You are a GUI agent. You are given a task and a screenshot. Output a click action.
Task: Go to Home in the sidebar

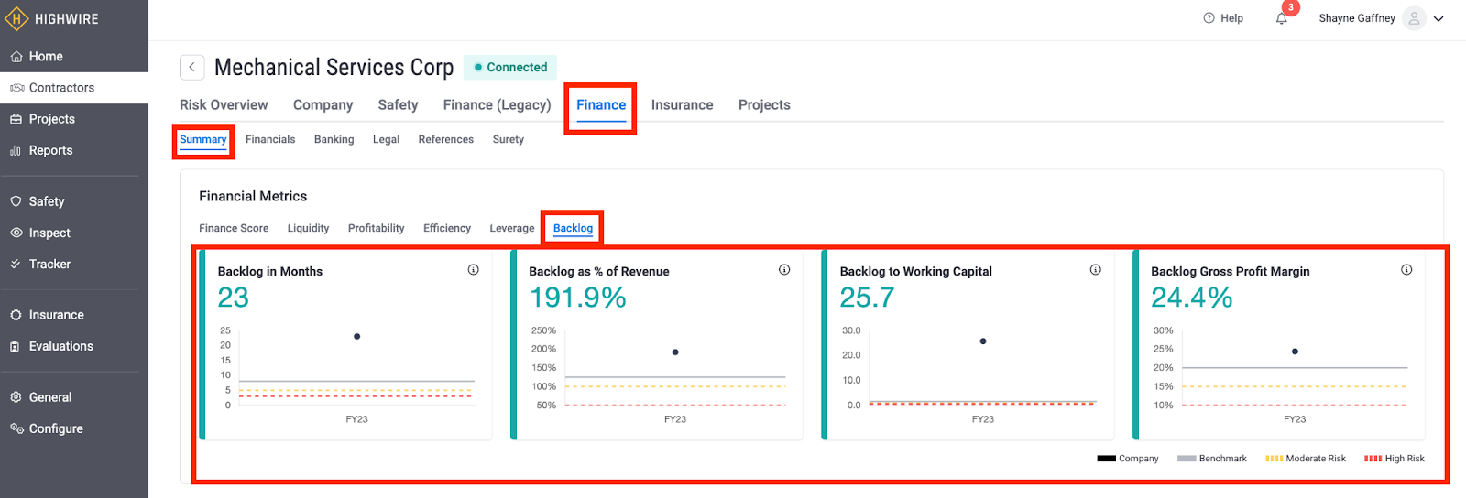coord(46,57)
